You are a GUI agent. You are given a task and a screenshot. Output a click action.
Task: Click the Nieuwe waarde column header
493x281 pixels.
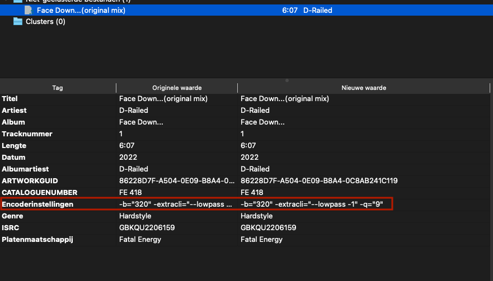pyautogui.click(x=364, y=88)
